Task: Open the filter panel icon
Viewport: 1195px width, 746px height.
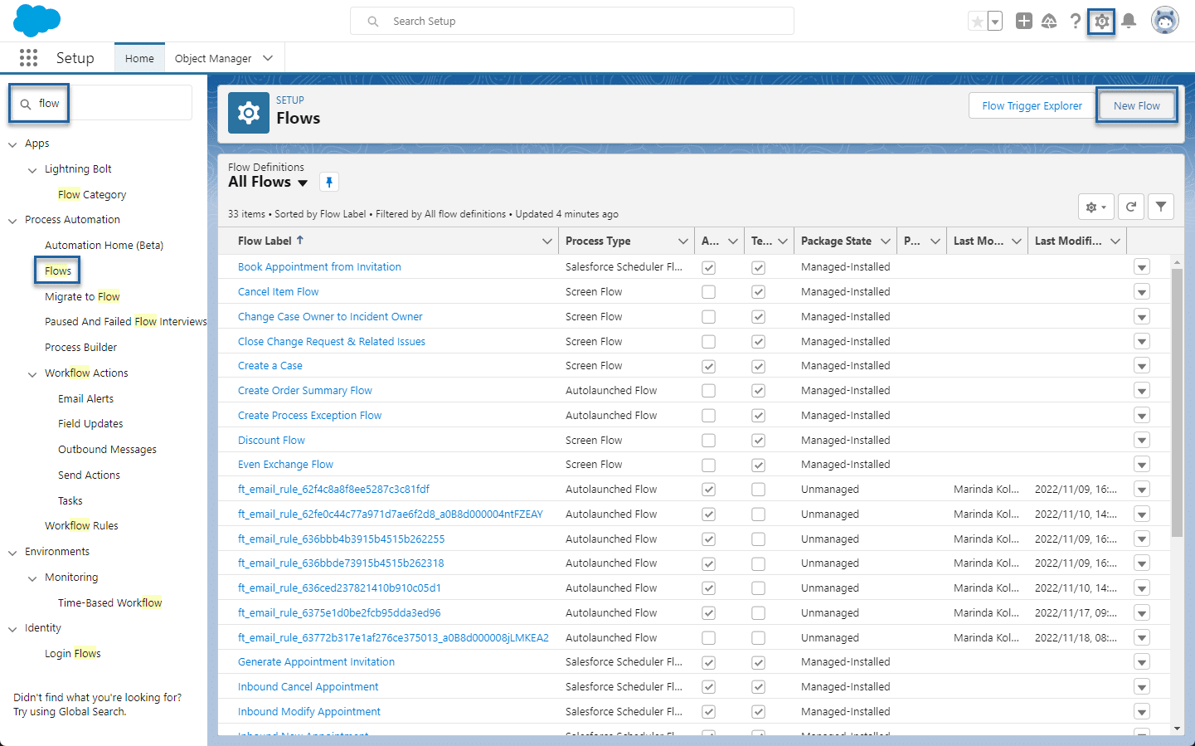Action: (1161, 207)
